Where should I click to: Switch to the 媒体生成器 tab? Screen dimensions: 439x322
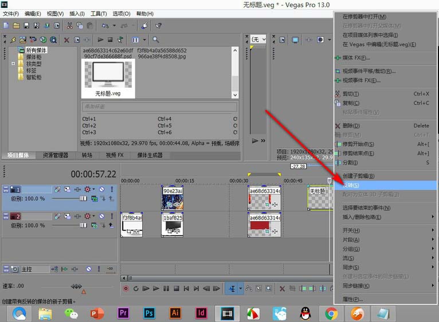click(150, 155)
